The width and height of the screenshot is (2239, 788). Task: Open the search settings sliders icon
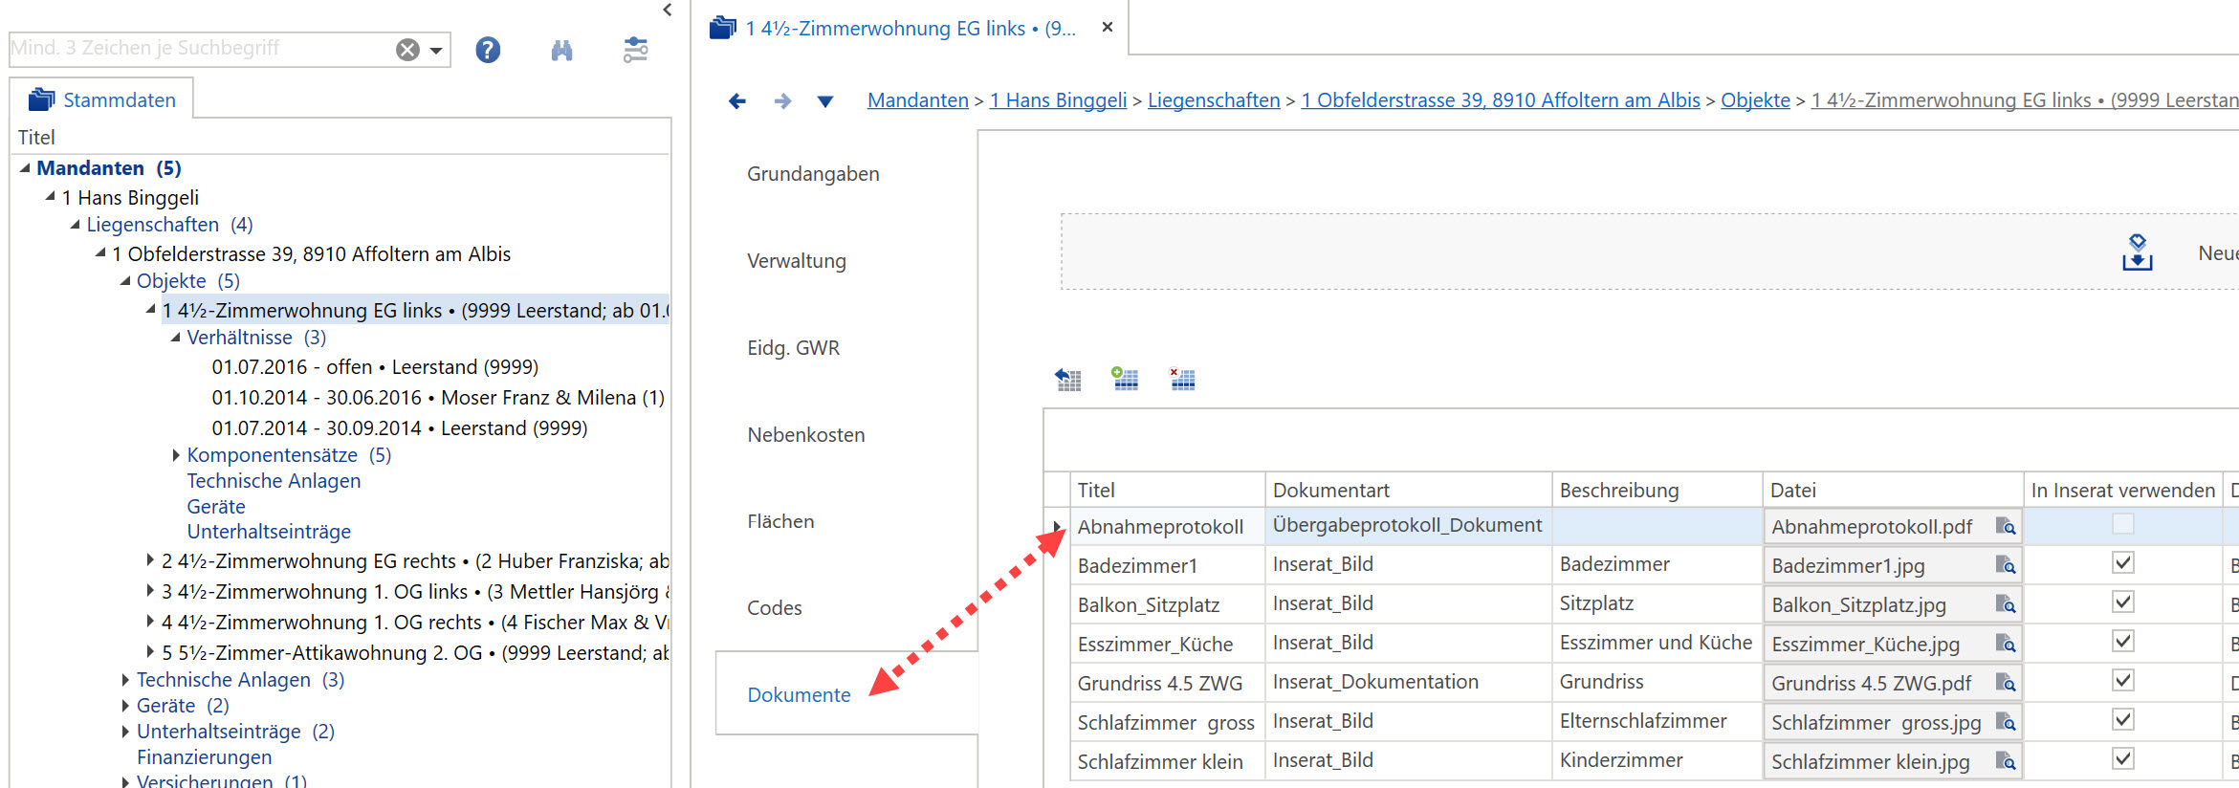point(635,50)
